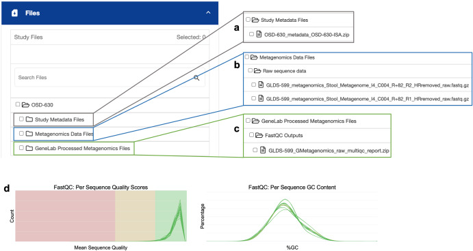Open Metagenomics Data Files row in left panel
Image resolution: width=473 pixels, height=251 pixels.
point(53,134)
